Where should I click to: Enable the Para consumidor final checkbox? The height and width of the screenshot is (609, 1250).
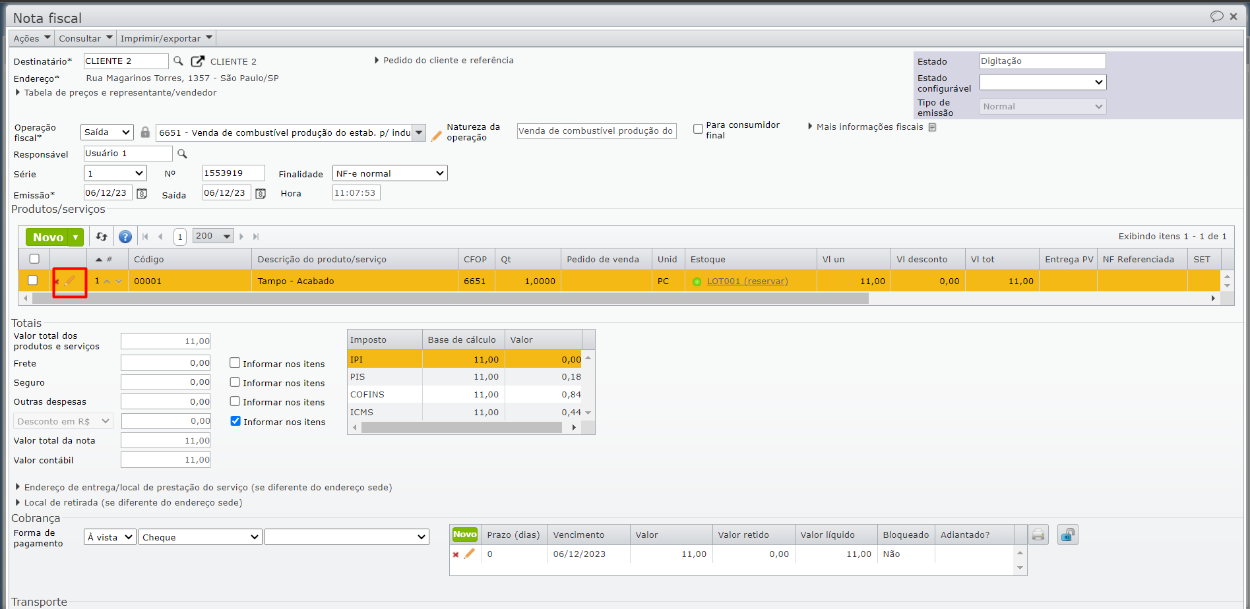coord(698,129)
